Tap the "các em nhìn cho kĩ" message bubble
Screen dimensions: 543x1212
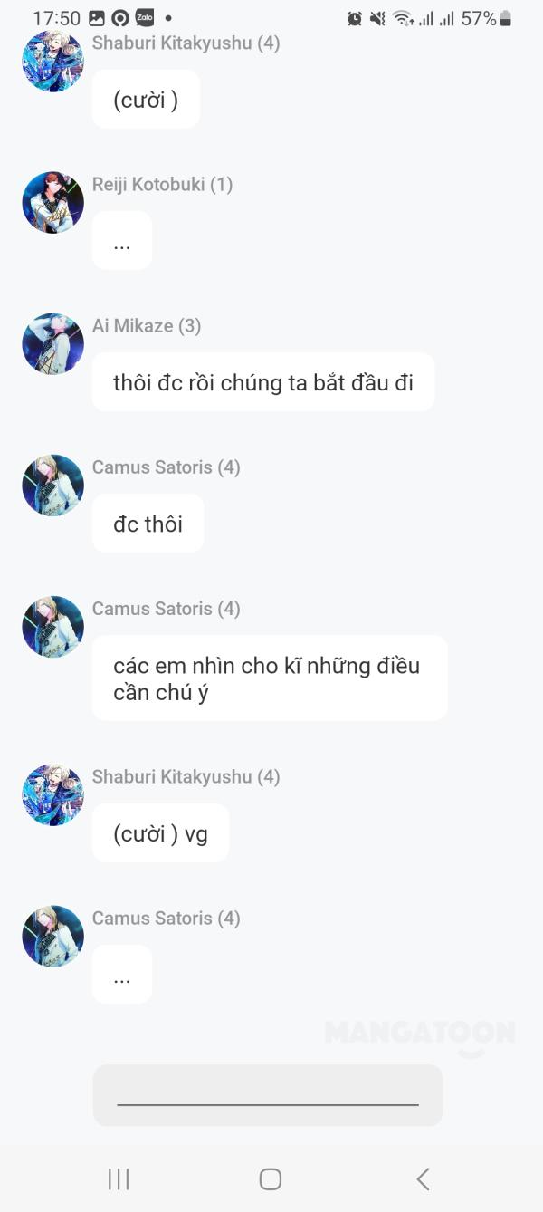pos(270,678)
